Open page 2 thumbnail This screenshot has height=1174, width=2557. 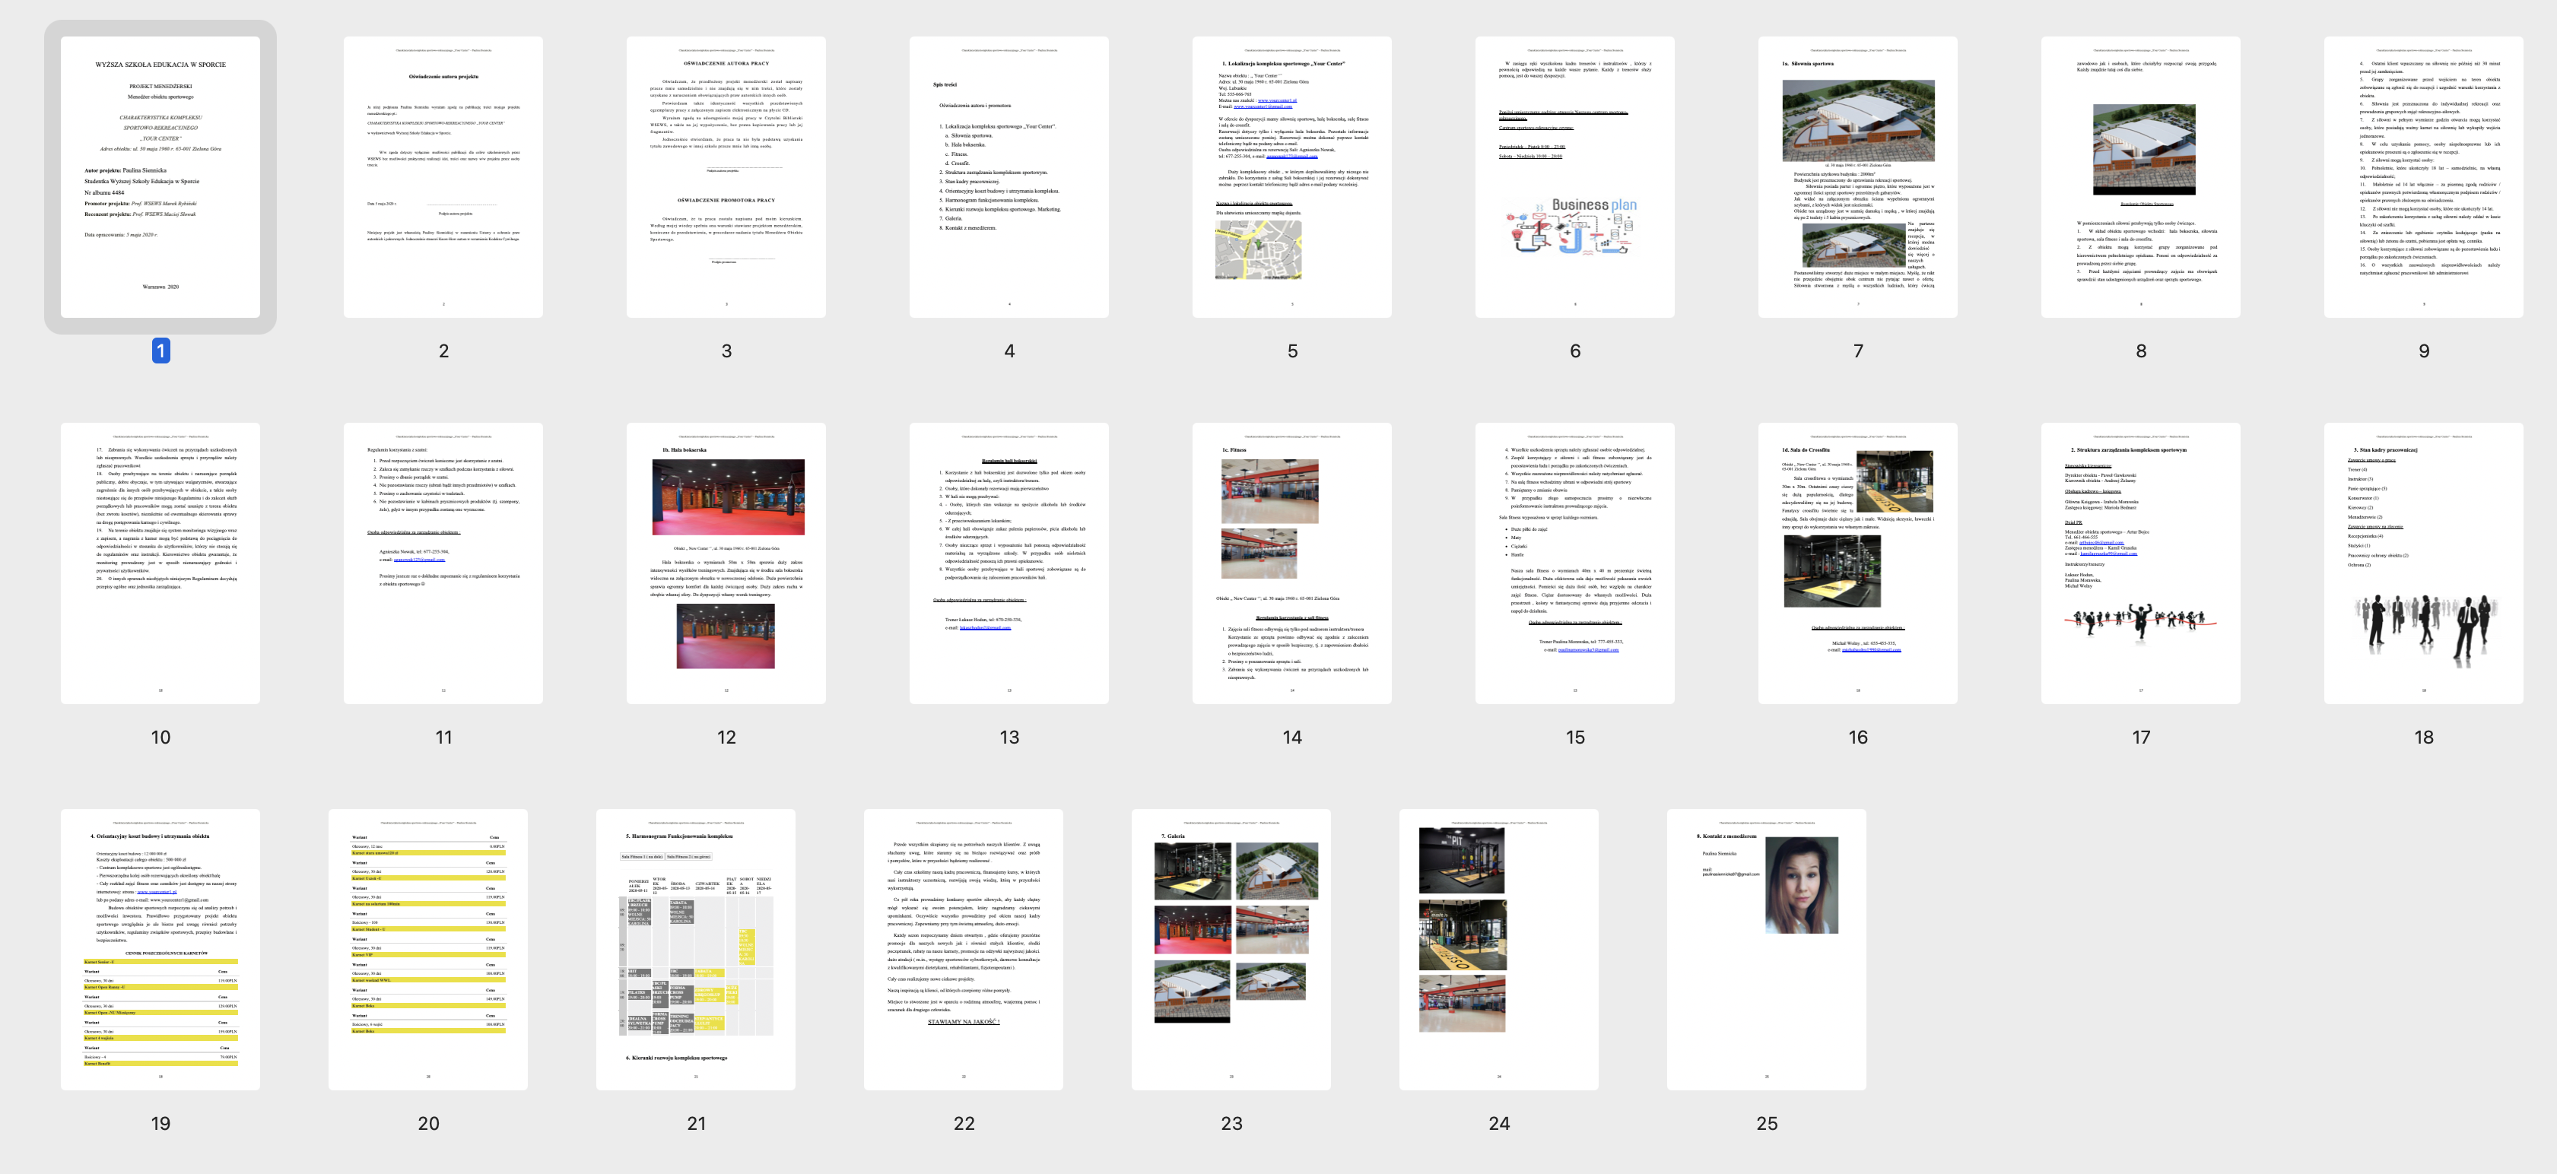(443, 176)
